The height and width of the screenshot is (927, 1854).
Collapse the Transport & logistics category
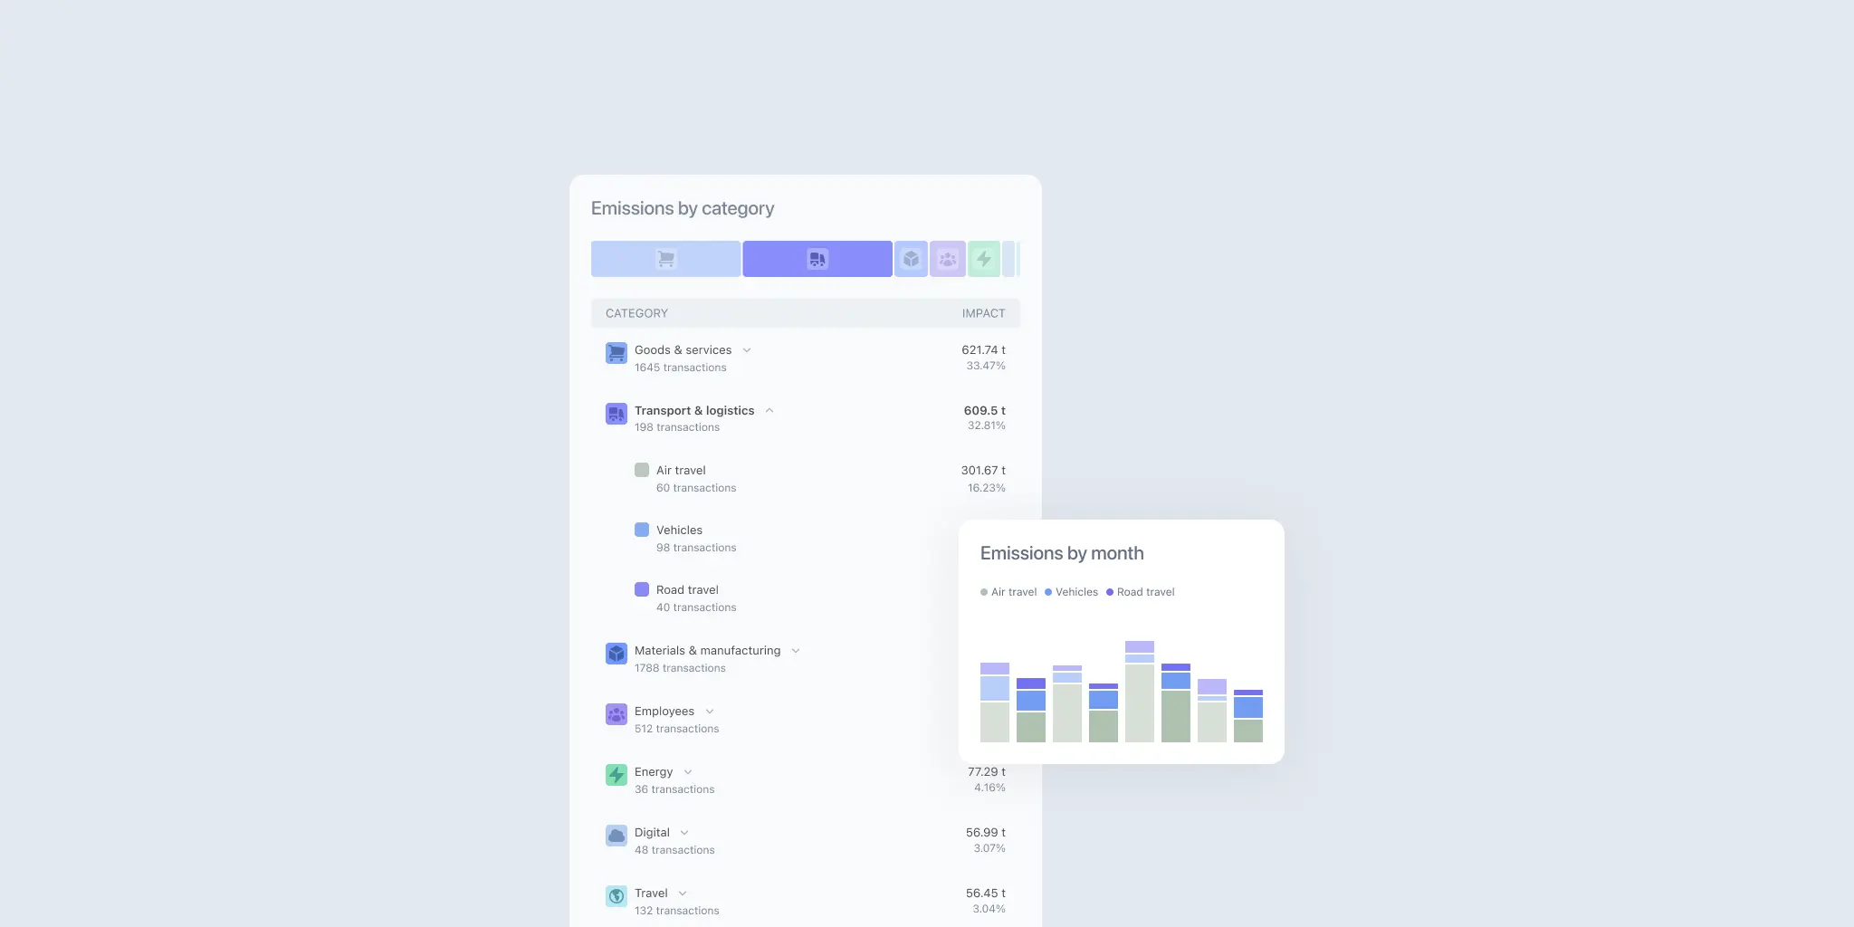click(x=769, y=409)
